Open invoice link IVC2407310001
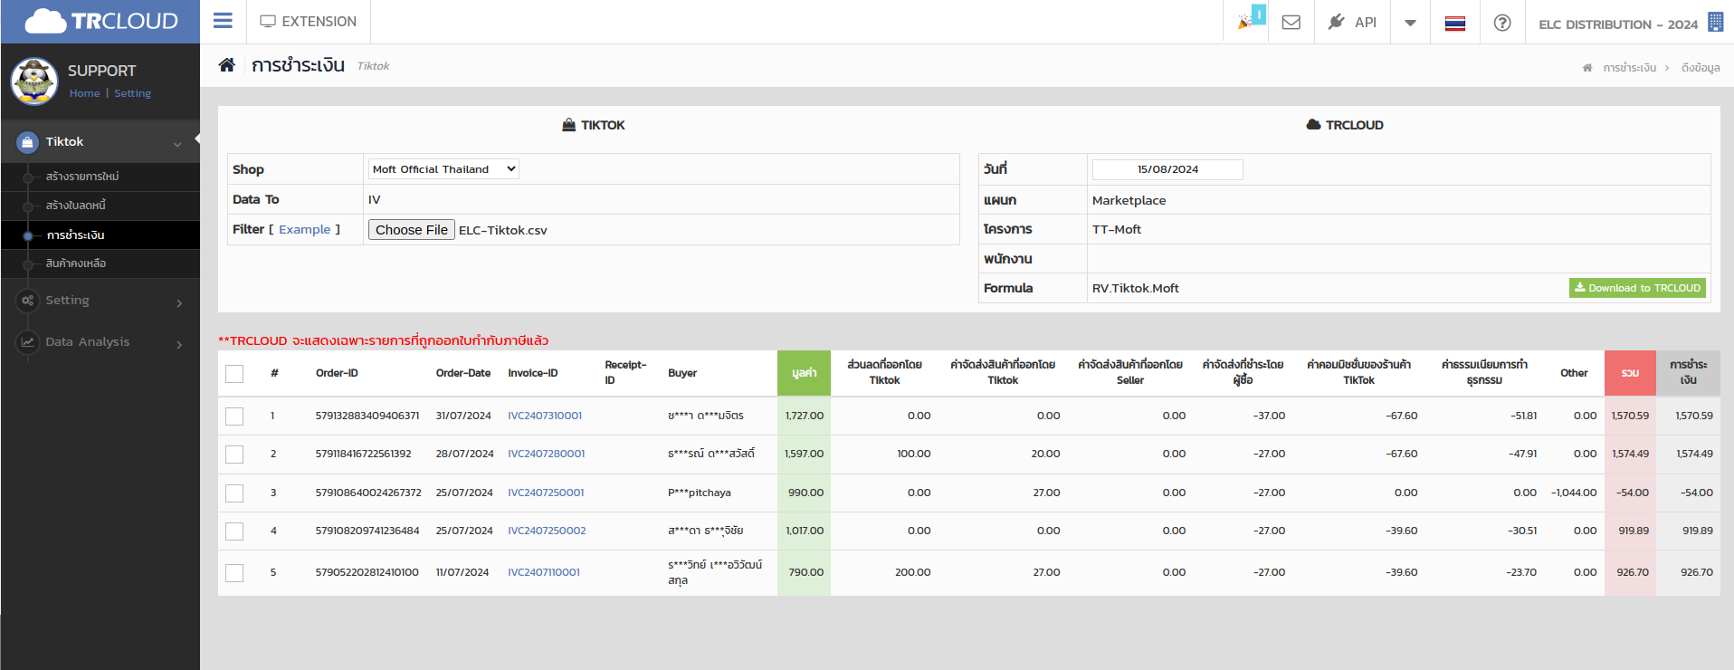The height and width of the screenshot is (670, 1734). (x=545, y=416)
